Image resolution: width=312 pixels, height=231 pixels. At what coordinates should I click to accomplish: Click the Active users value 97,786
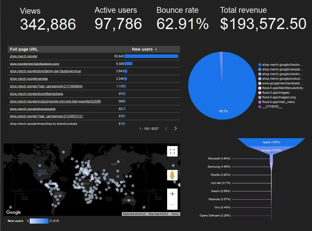(x=118, y=24)
